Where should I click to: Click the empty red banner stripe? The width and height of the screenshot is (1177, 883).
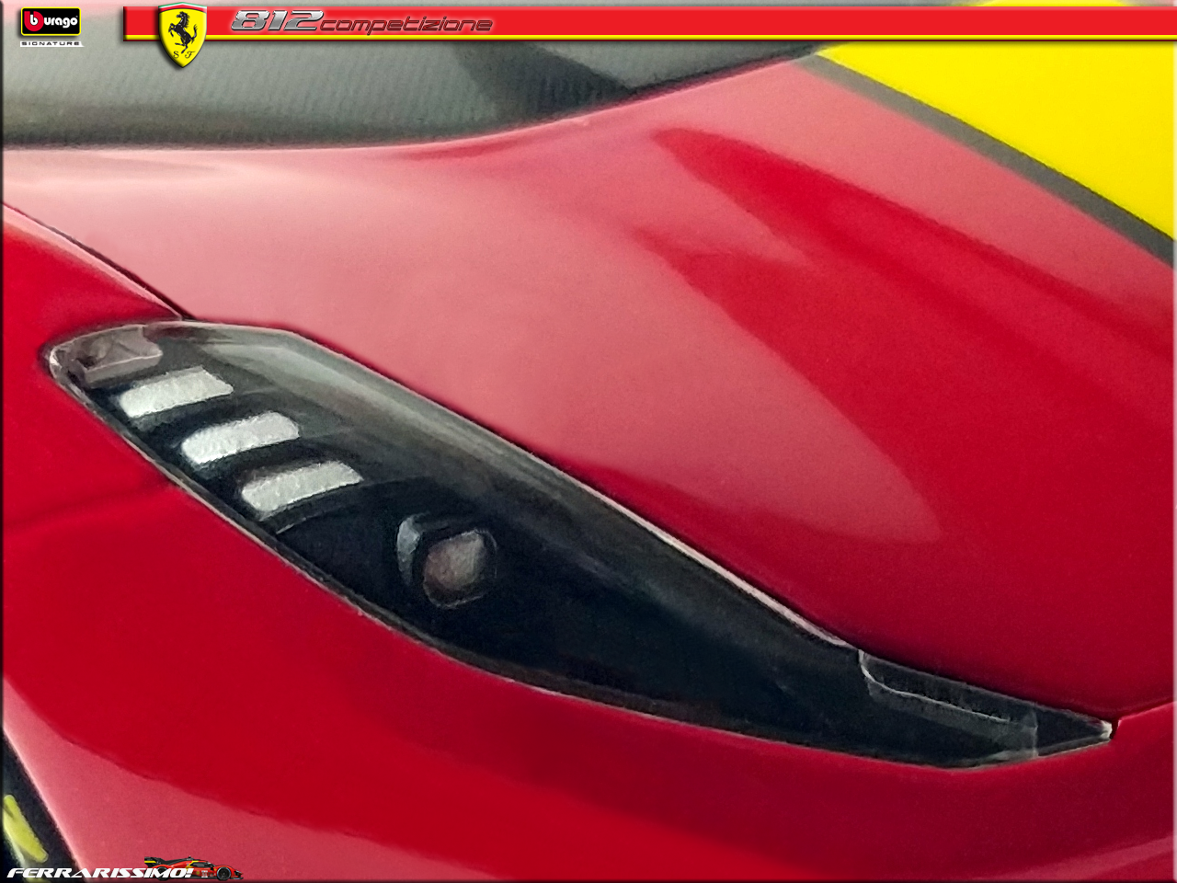coord(828,22)
